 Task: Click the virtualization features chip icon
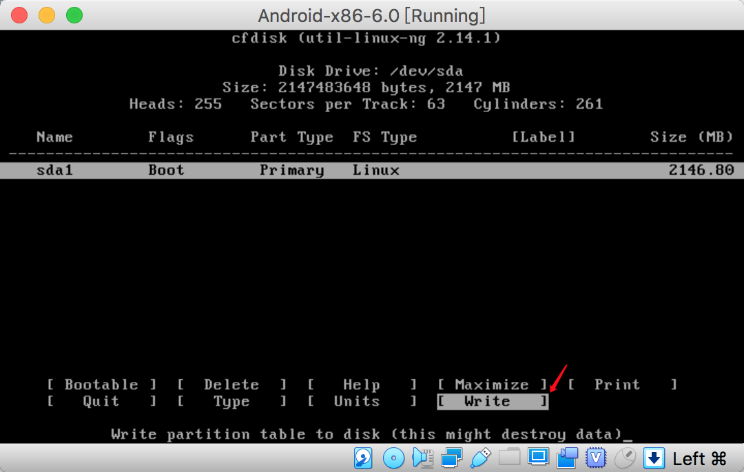596,456
